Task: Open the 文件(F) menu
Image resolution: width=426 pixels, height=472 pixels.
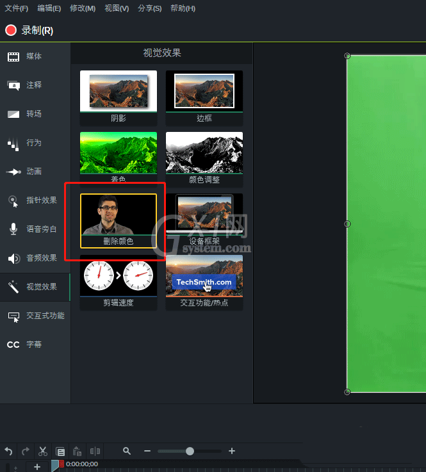Action: (x=17, y=8)
